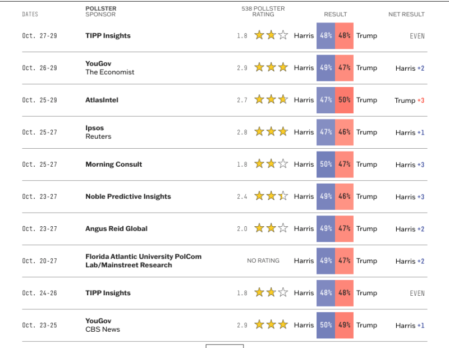Click the blue Harris 50% box for Morning Consult
This screenshot has width=449, height=348.
point(326,164)
